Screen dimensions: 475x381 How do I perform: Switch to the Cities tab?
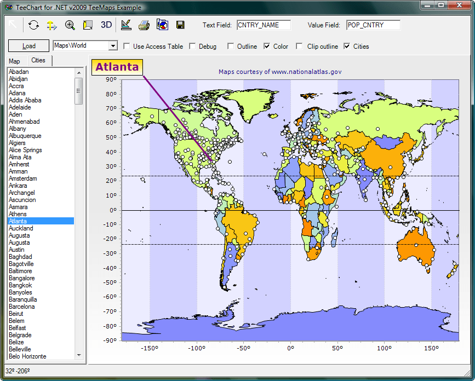[x=37, y=61]
